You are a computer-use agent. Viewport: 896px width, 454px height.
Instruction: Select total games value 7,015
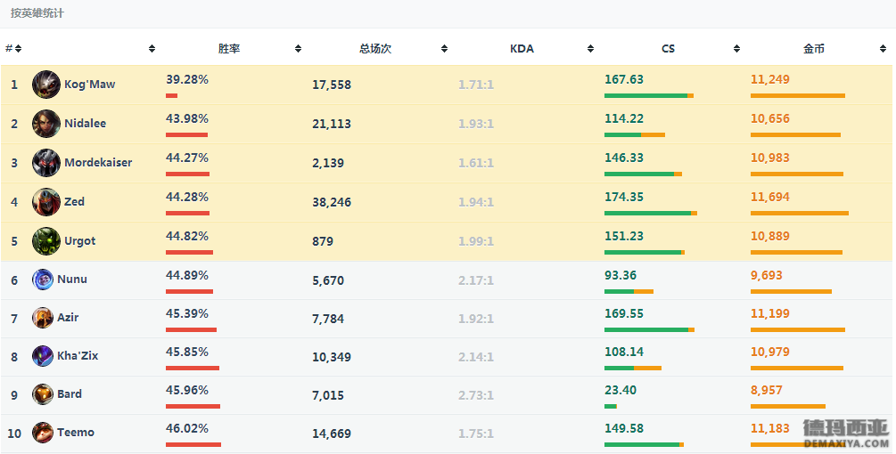click(x=328, y=394)
